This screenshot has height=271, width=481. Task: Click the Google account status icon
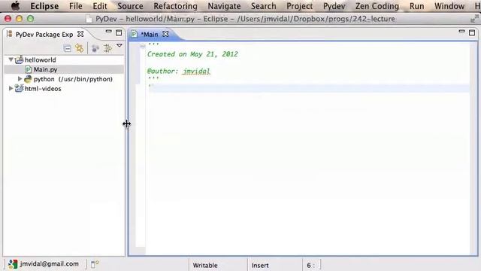pyautogui.click(x=13, y=264)
